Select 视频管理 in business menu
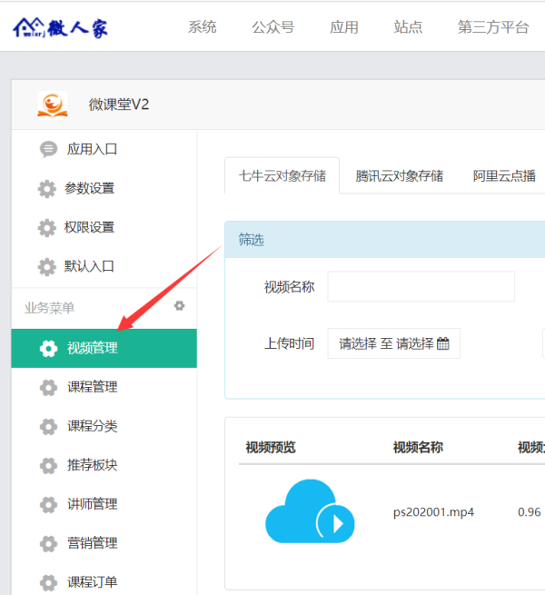The height and width of the screenshot is (595, 545). (104, 348)
